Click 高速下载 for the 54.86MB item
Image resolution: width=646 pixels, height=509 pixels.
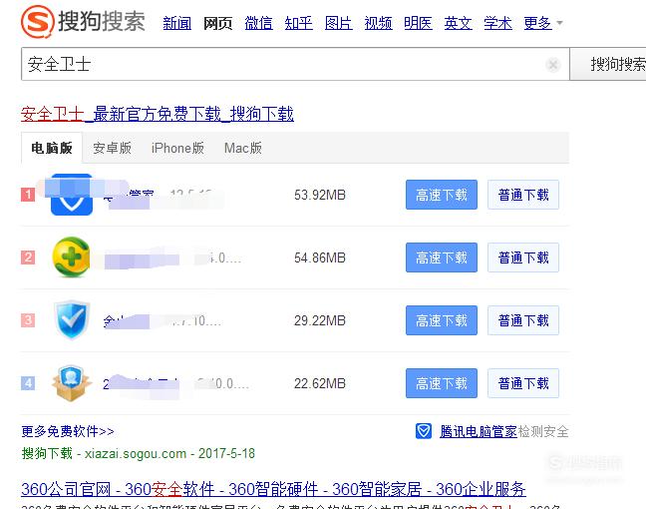click(x=442, y=257)
